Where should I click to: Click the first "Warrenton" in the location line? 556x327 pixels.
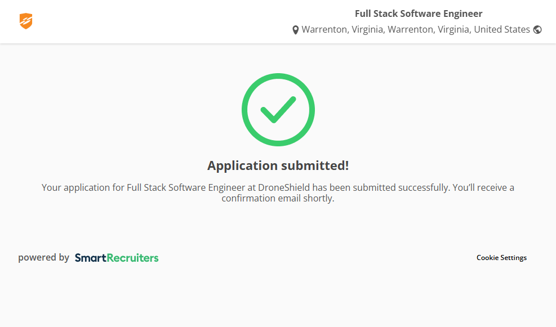[324, 29]
